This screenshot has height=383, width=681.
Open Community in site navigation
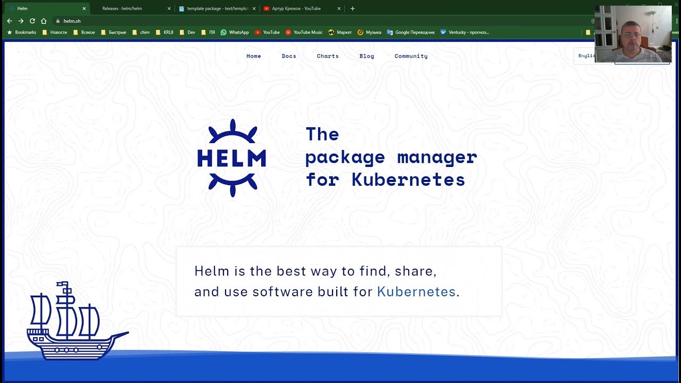coord(411,56)
